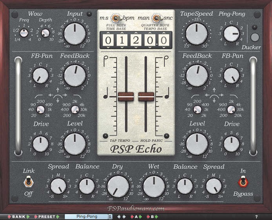Click the left channel high-pass filter knob
The image size is (272, 220).
tap(41, 110)
